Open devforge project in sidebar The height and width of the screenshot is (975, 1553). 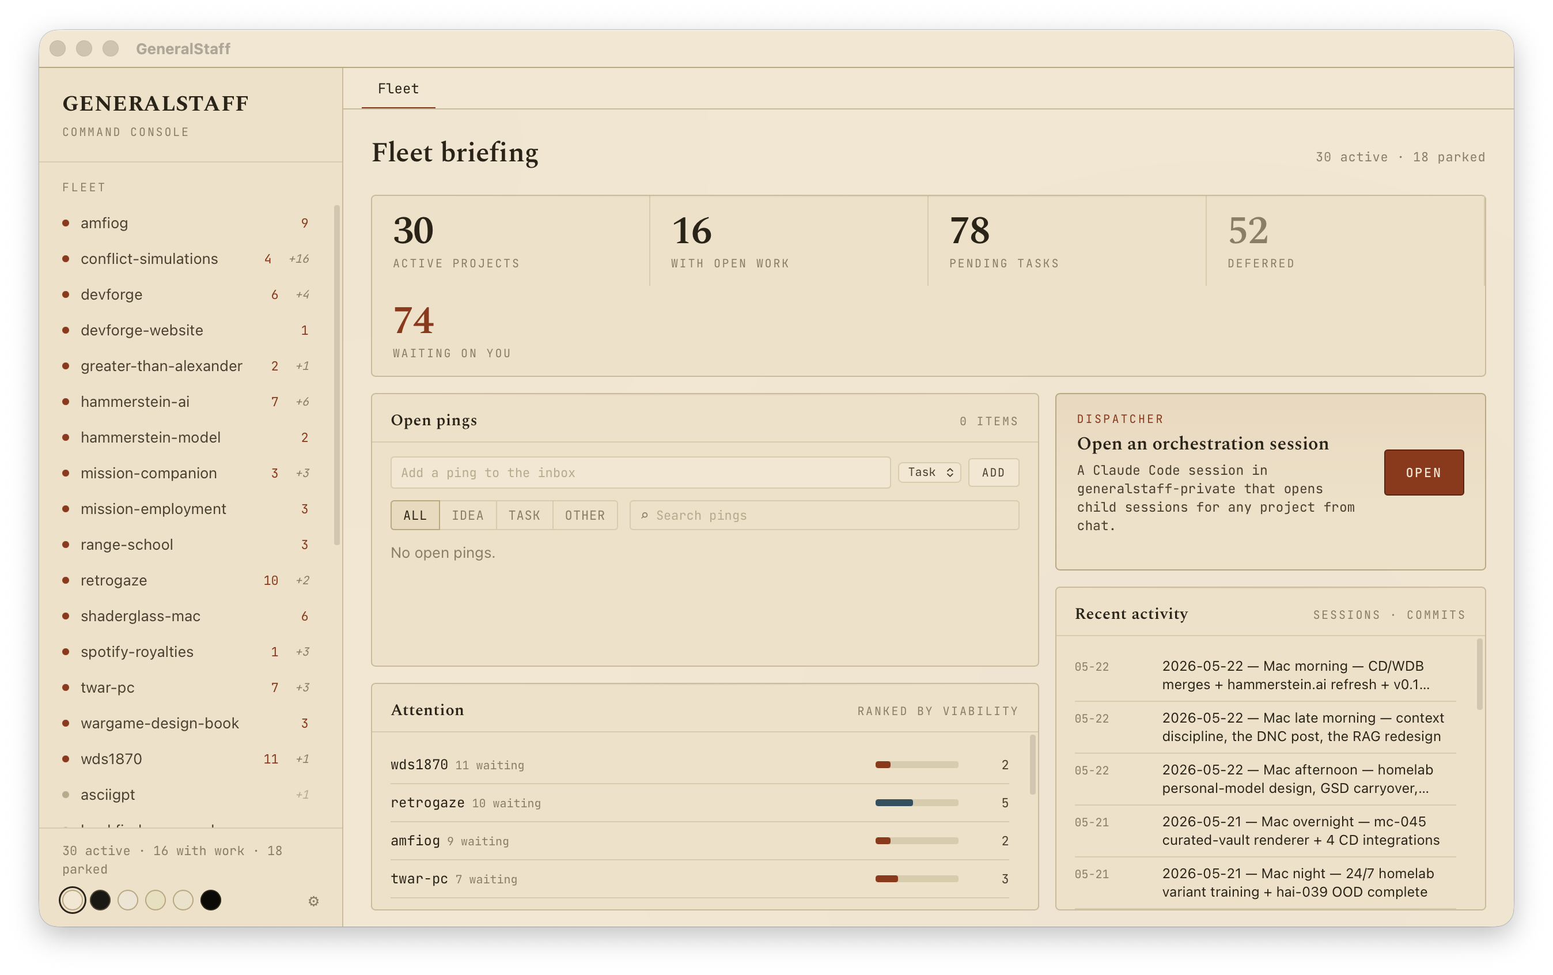point(185,294)
